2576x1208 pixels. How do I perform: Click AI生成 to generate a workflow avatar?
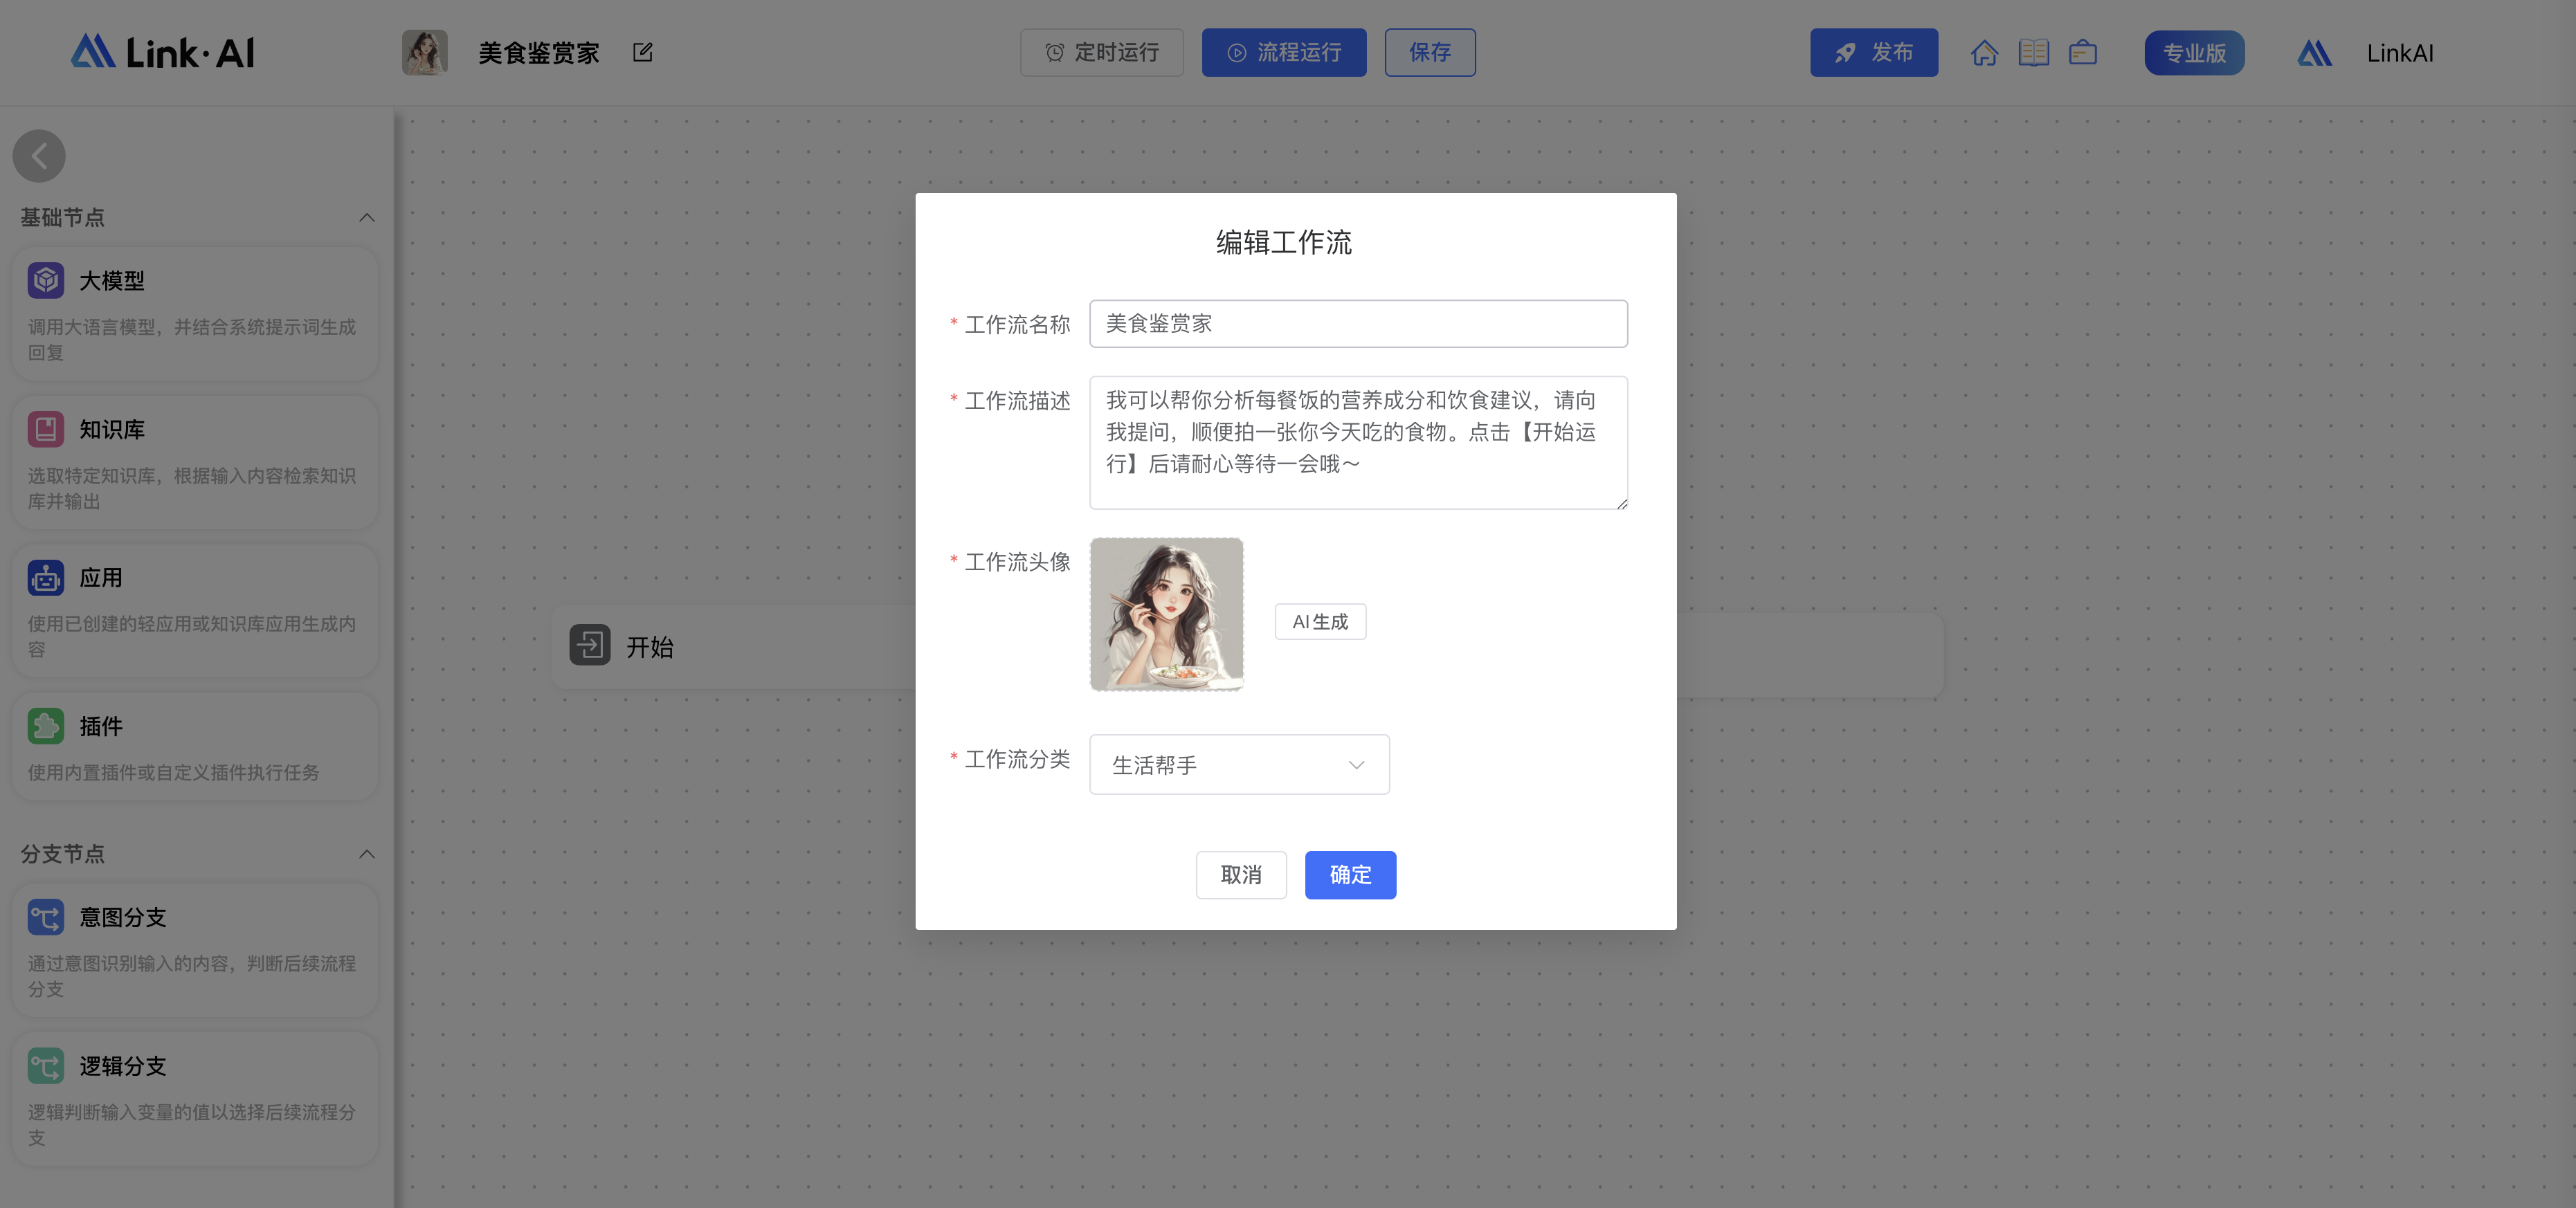(1320, 621)
